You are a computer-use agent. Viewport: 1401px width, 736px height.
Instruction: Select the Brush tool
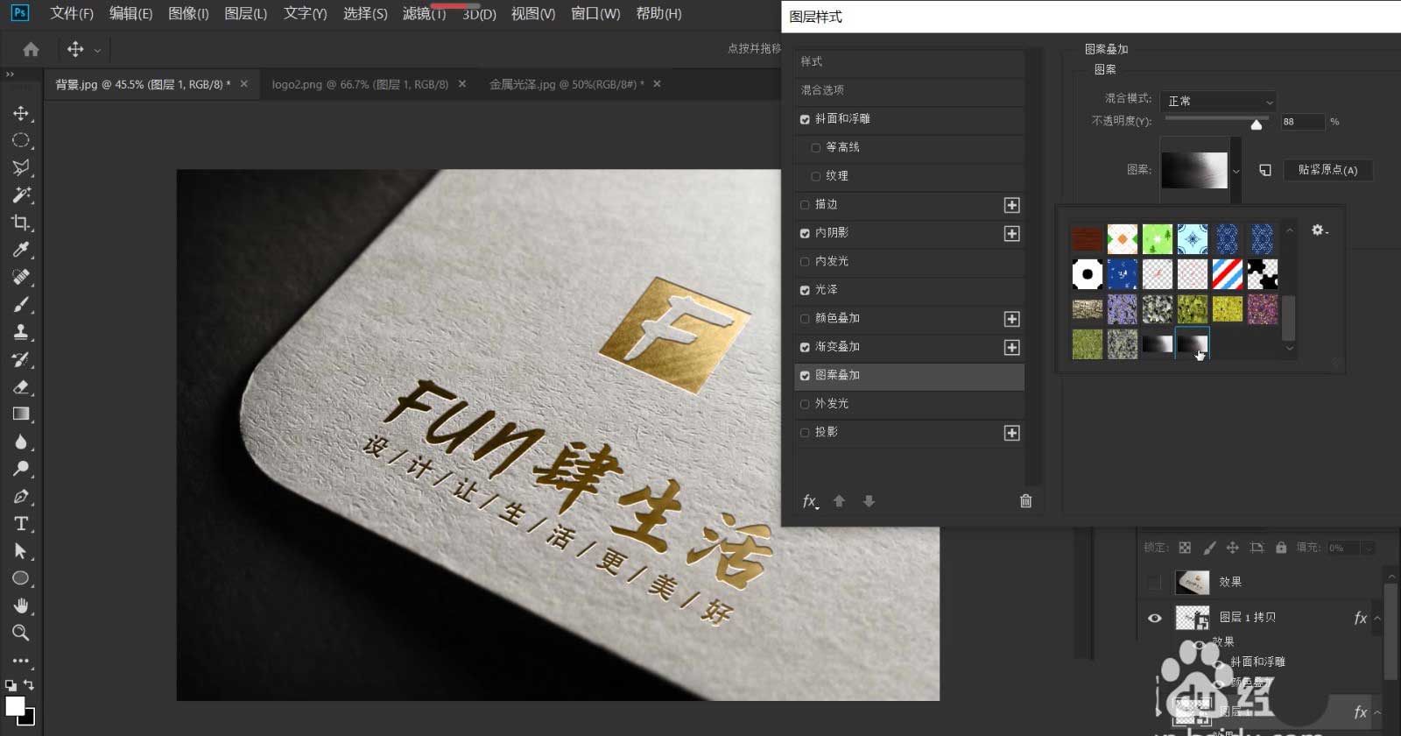[21, 304]
